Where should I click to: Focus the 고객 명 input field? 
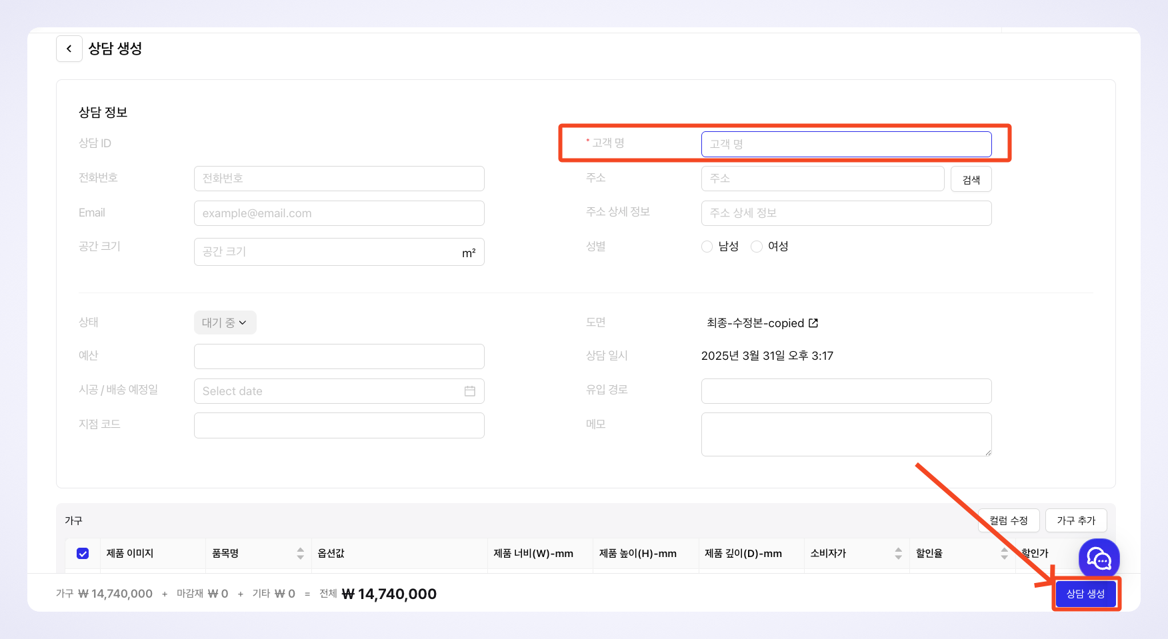(x=846, y=144)
